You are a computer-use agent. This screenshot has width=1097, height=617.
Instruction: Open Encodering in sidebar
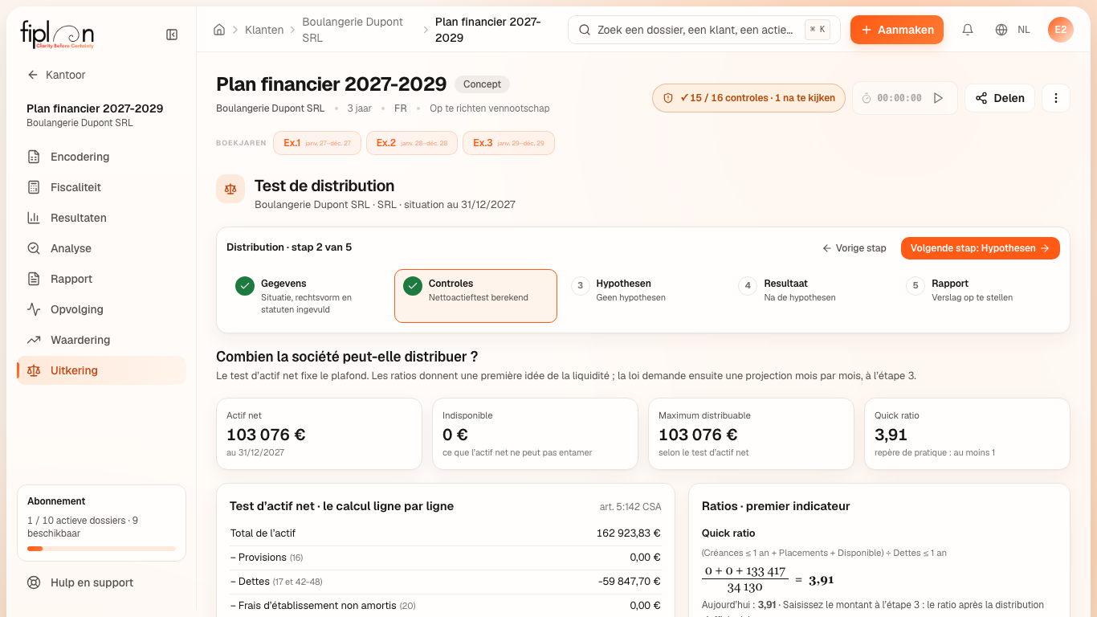coord(101,157)
